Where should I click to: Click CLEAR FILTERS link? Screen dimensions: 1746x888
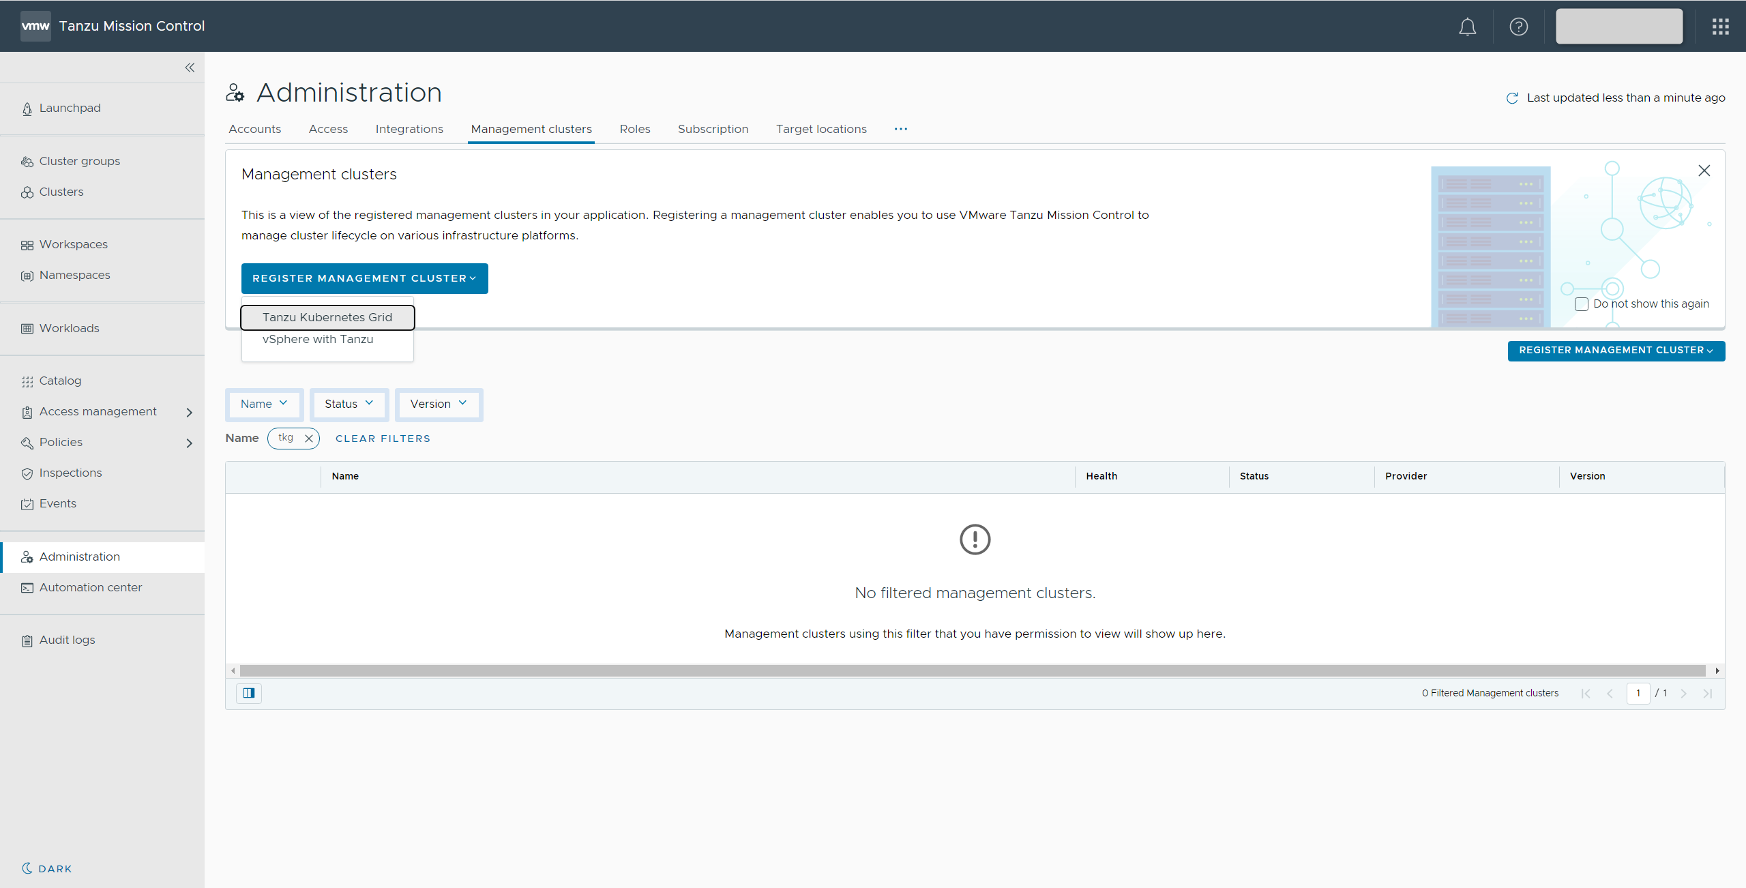[x=383, y=439]
